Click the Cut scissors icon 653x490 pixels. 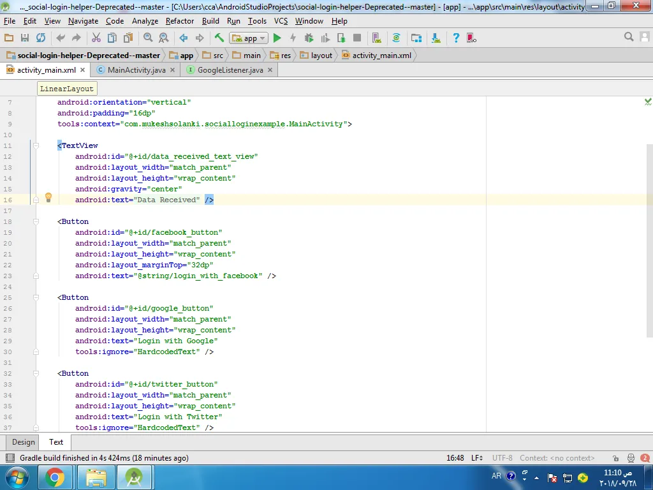[x=96, y=38]
